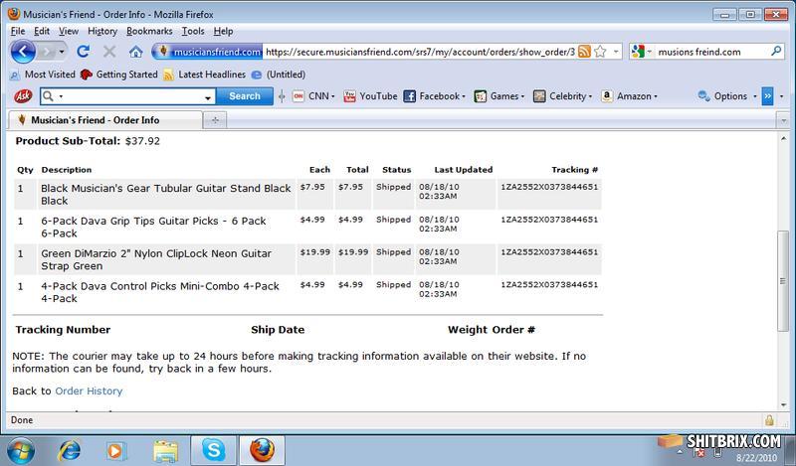Open a new tab with plus button
796x466 pixels.
pos(215,120)
